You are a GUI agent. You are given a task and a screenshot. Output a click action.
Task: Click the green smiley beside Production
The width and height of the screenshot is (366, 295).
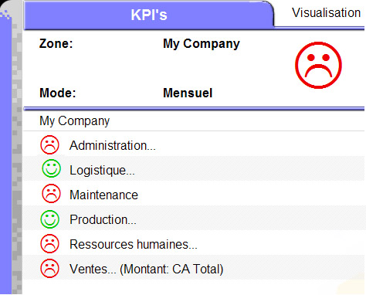(x=49, y=219)
